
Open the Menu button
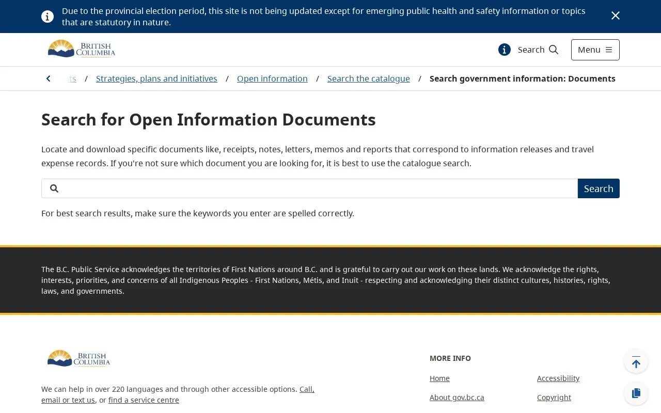click(595, 50)
